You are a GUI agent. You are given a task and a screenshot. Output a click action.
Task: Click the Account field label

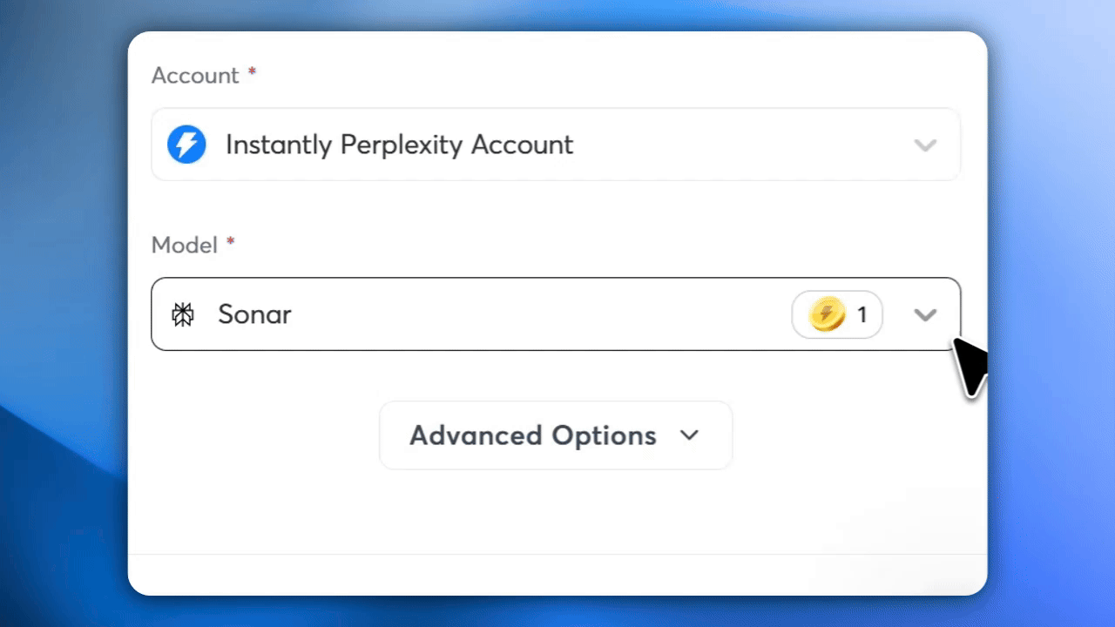point(195,76)
